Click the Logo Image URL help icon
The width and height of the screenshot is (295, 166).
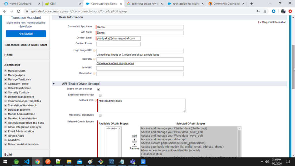tap(94, 50)
